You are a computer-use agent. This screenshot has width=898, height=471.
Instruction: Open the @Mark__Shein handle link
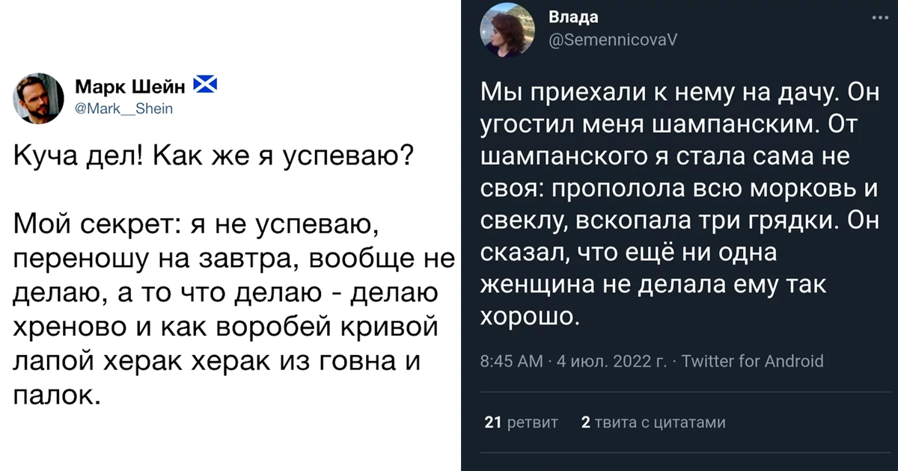[x=124, y=109]
